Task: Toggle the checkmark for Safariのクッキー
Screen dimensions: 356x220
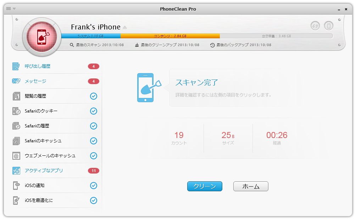Action: tap(94, 111)
